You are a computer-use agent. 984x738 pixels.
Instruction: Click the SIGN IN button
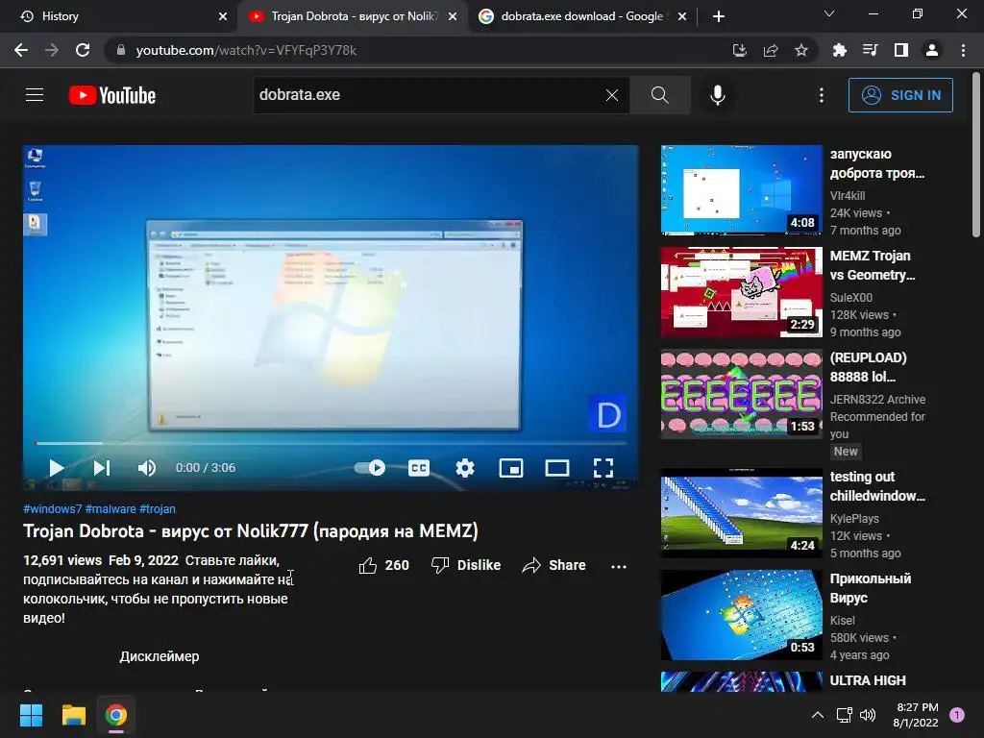900,95
